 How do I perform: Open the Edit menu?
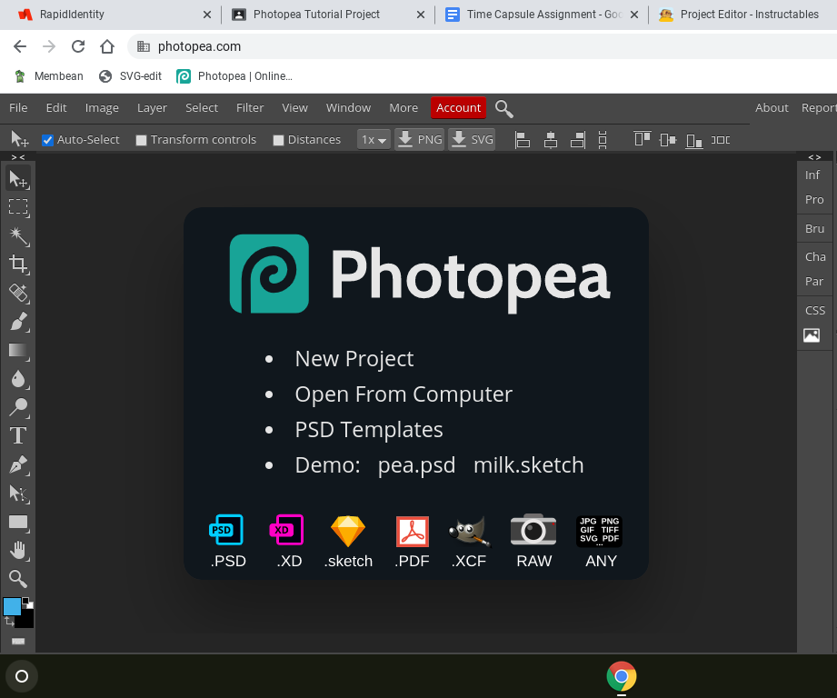(56, 108)
